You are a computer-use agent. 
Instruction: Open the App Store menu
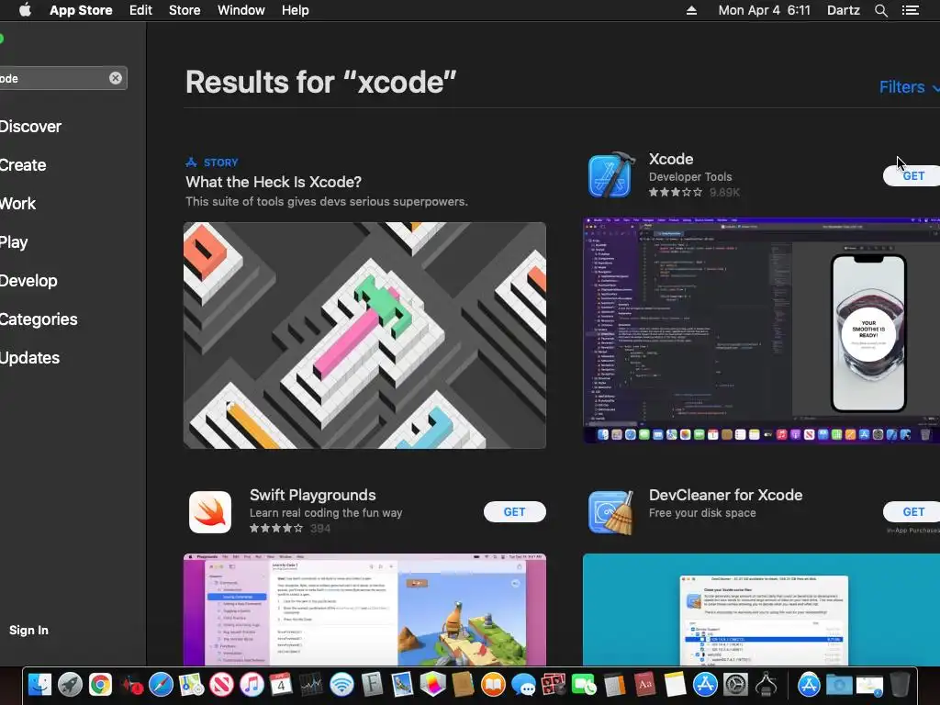pyautogui.click(x=81, y=10)
